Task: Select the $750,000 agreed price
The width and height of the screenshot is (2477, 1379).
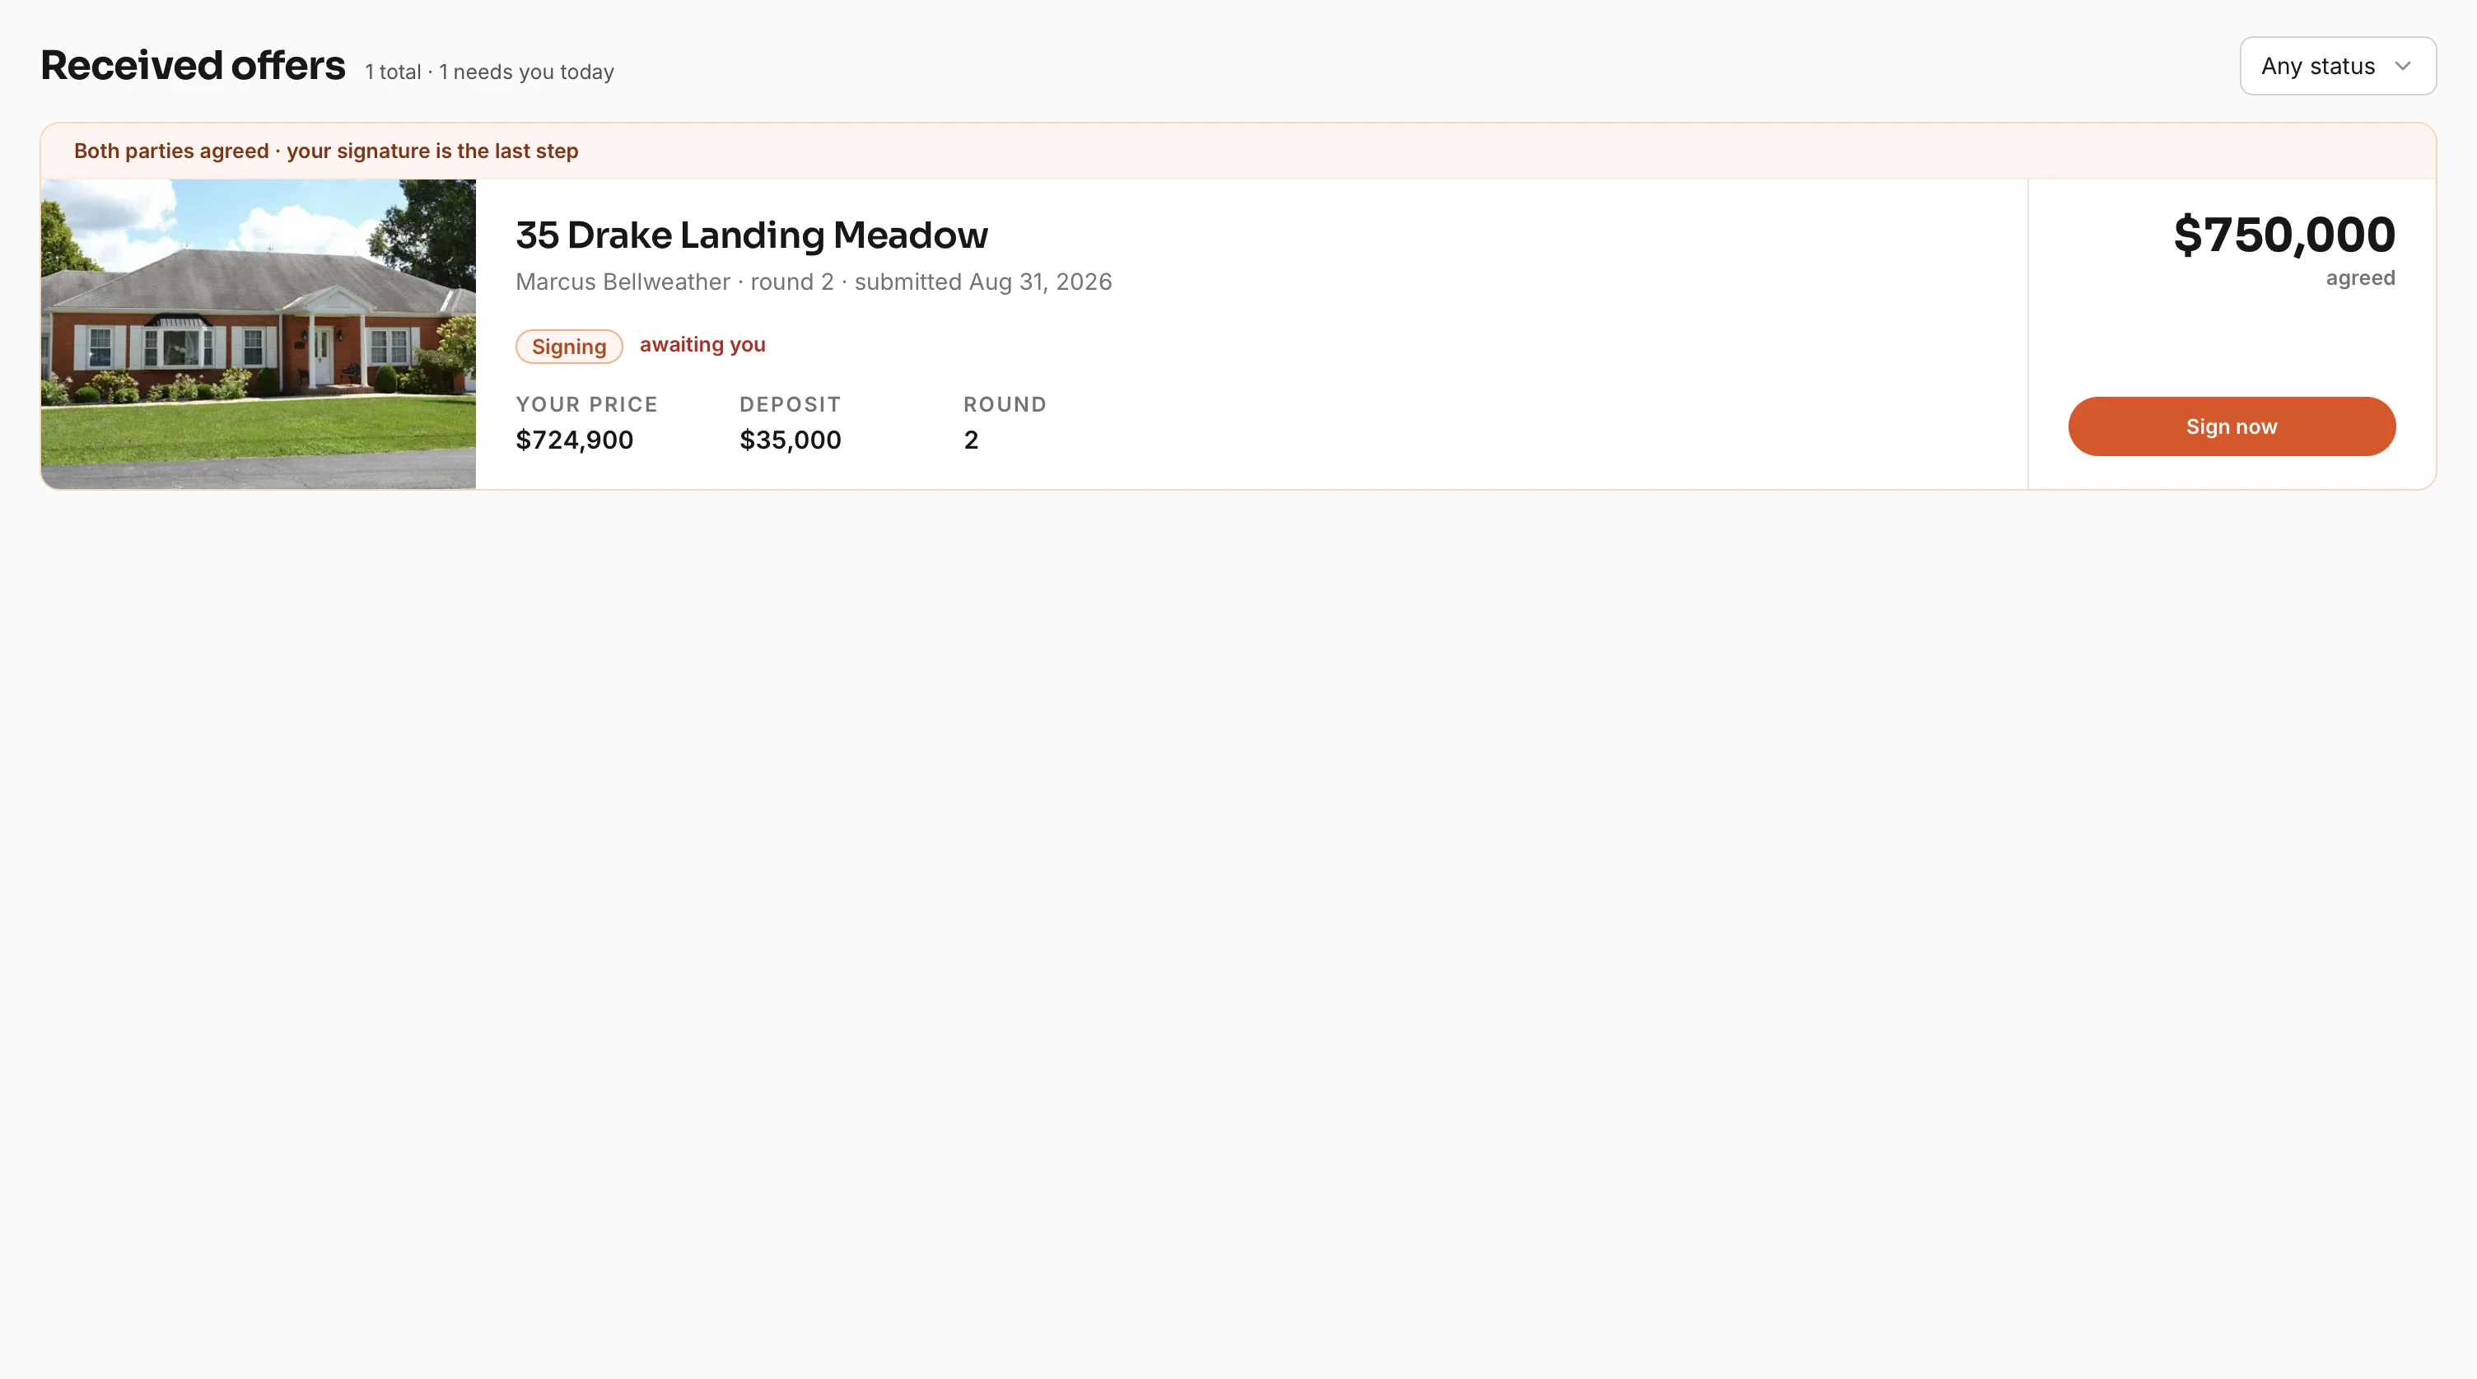Action: [2283, 235]
